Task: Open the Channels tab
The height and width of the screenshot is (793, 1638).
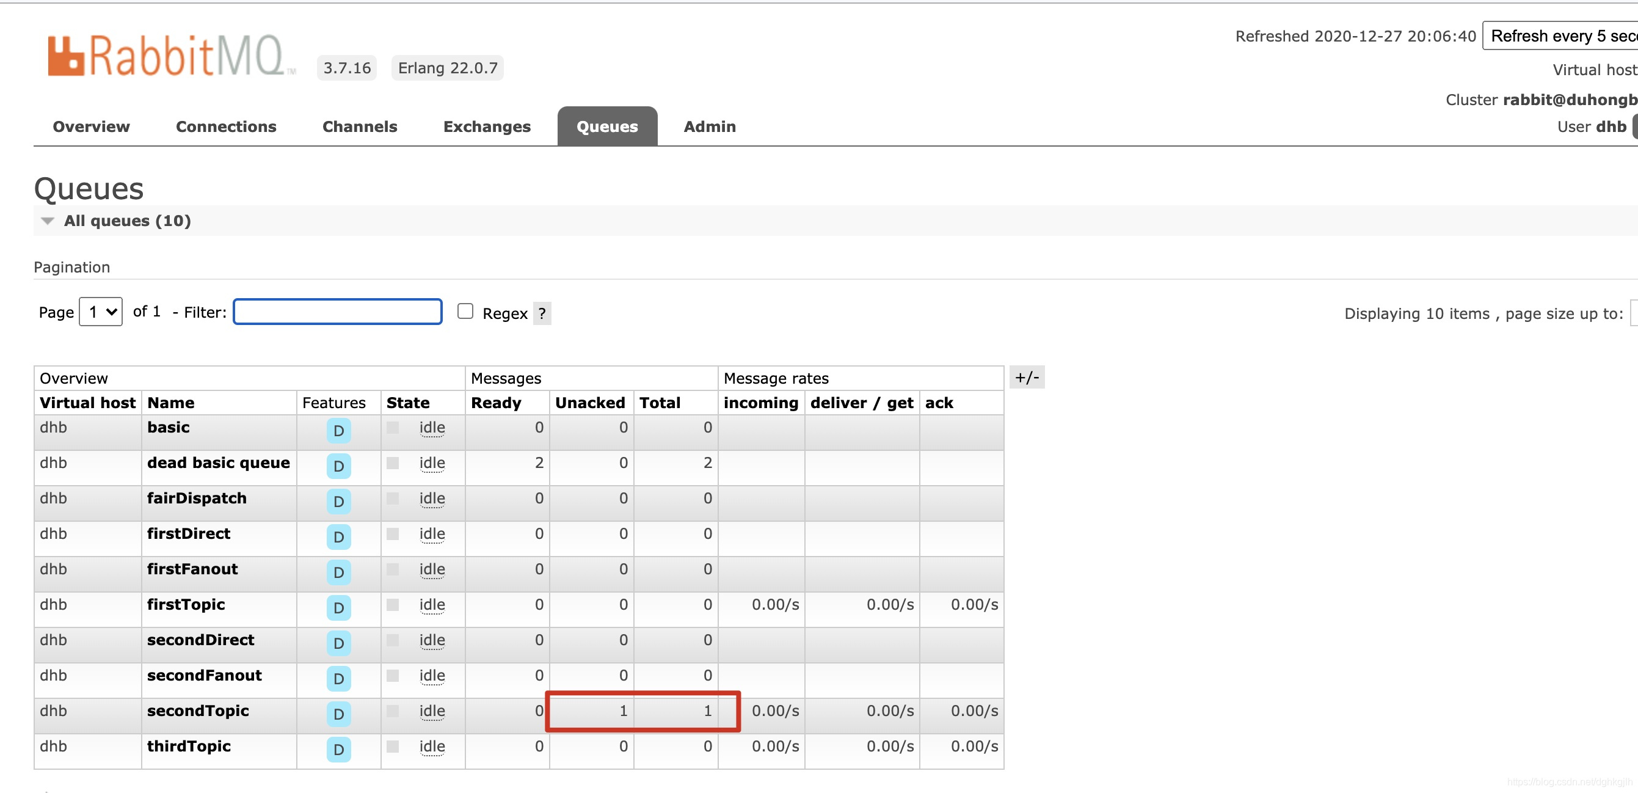Action: click(x=360, y=126)
